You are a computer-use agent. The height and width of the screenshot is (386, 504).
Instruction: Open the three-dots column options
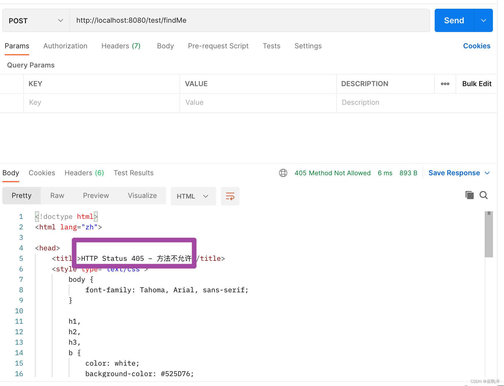(x=445, y=84)
